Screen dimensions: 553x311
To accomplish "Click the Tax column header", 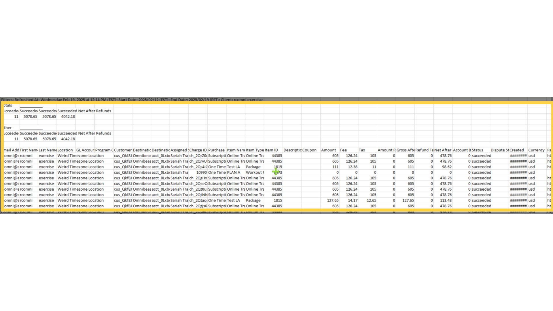I will [x=361, y=150].
